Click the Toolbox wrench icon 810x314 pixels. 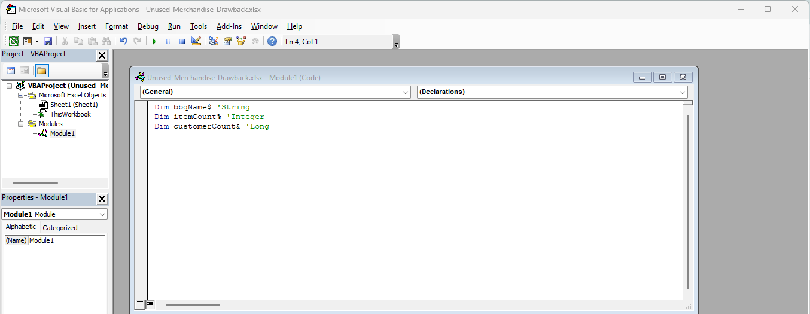[x=255, y=41]
